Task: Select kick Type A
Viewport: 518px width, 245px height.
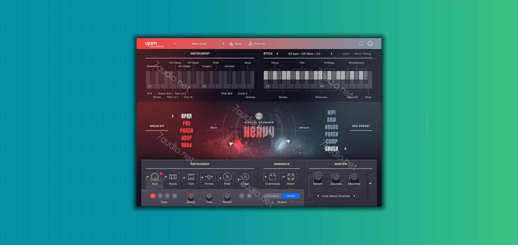Action: (x=153, y=196)
